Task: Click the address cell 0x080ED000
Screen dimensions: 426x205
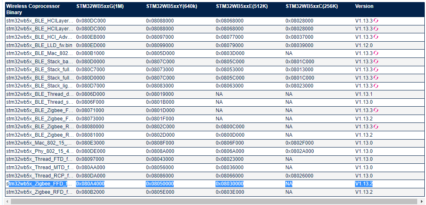Action: pos(91,45)
